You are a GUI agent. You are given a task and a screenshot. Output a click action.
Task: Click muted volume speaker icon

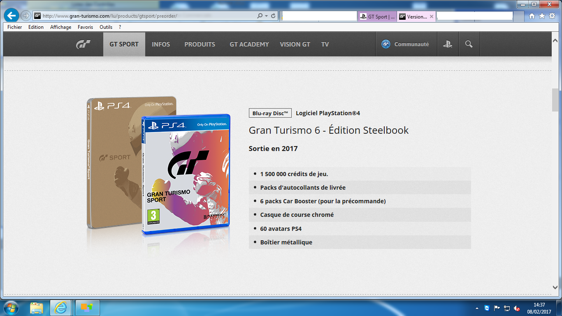[517, 308]
